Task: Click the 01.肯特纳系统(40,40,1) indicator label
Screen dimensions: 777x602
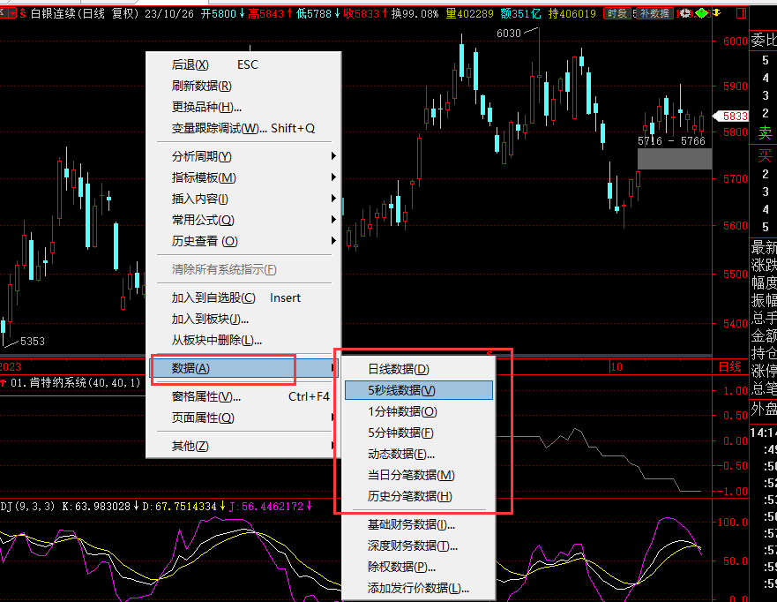Action: pos(75,383)
